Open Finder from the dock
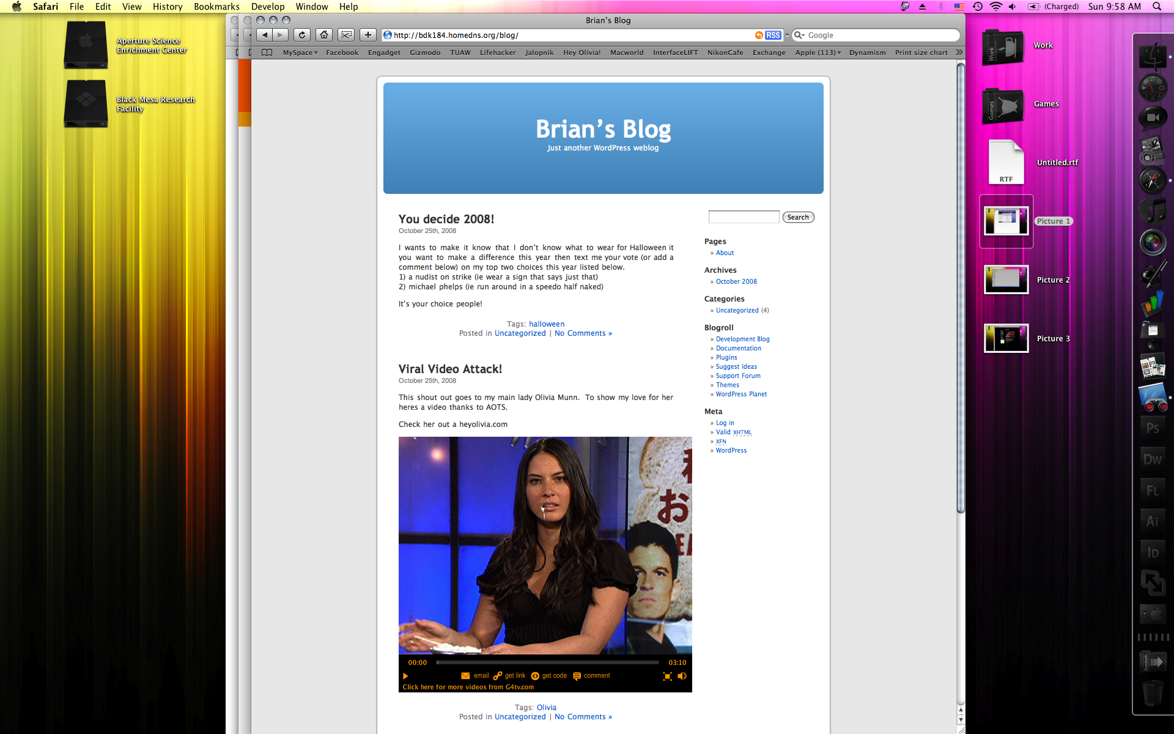The image size is (1174, 734). click(1153, 56)
